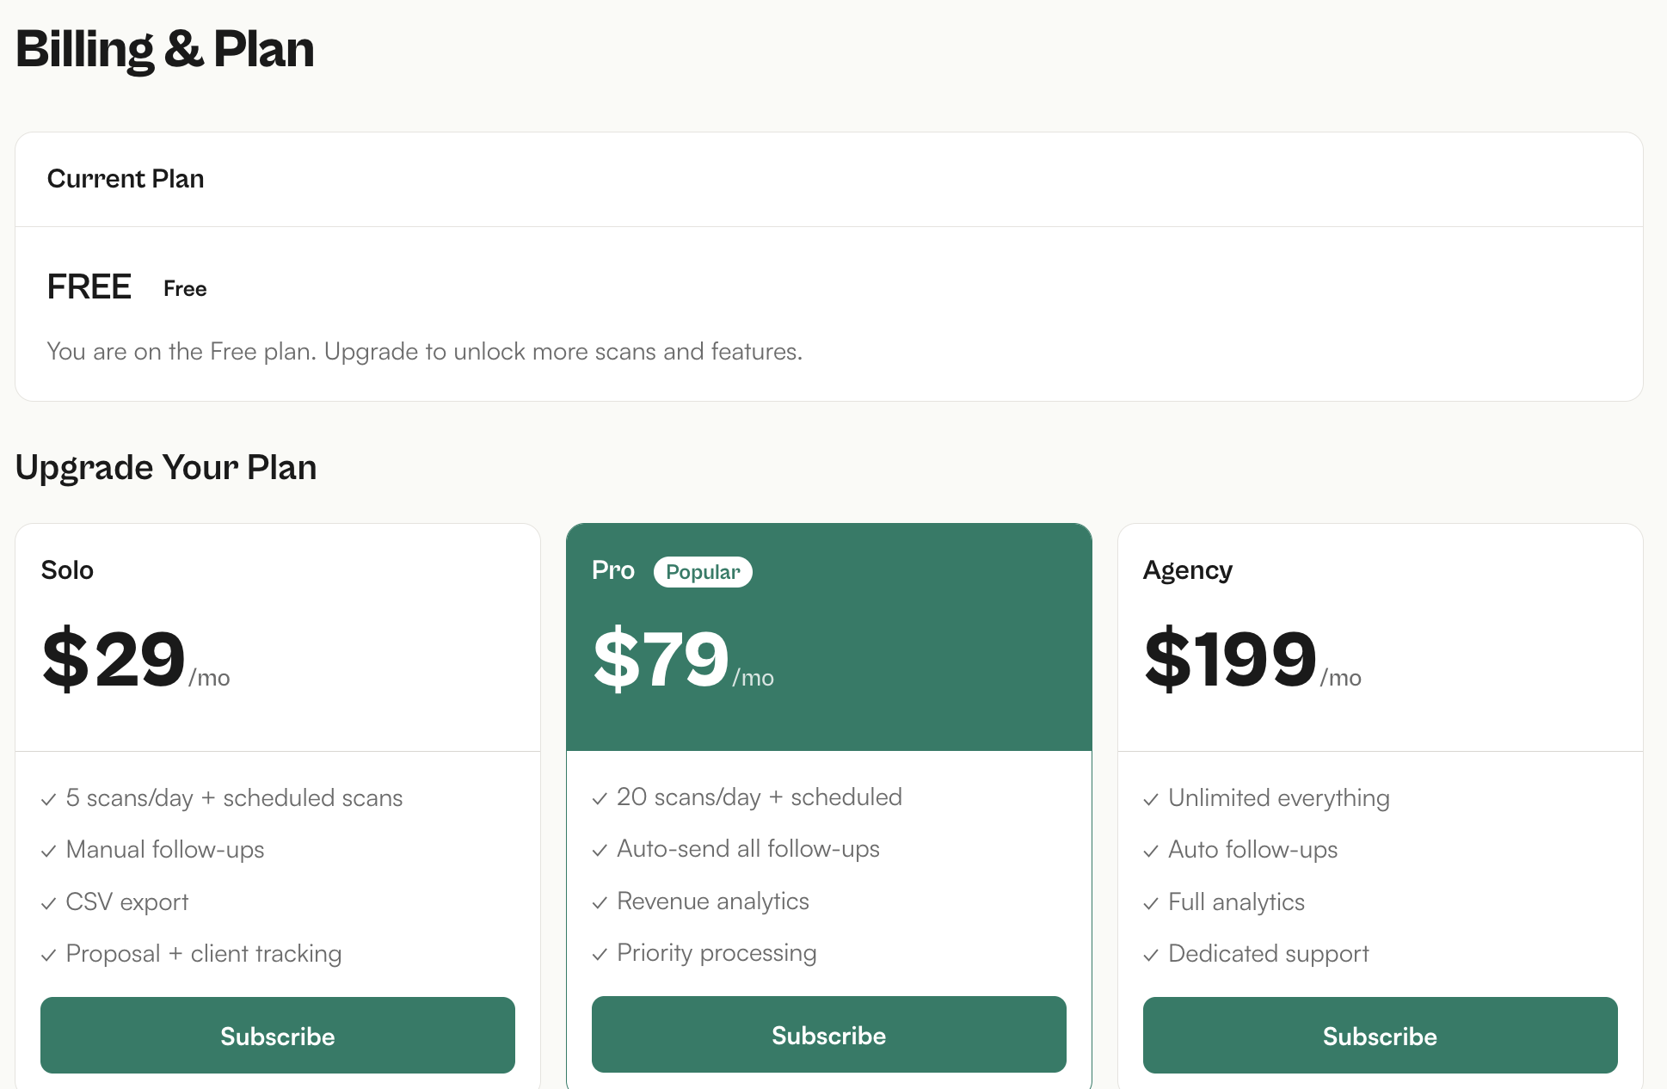Click checkmark beside CSV export

point(48,903)
